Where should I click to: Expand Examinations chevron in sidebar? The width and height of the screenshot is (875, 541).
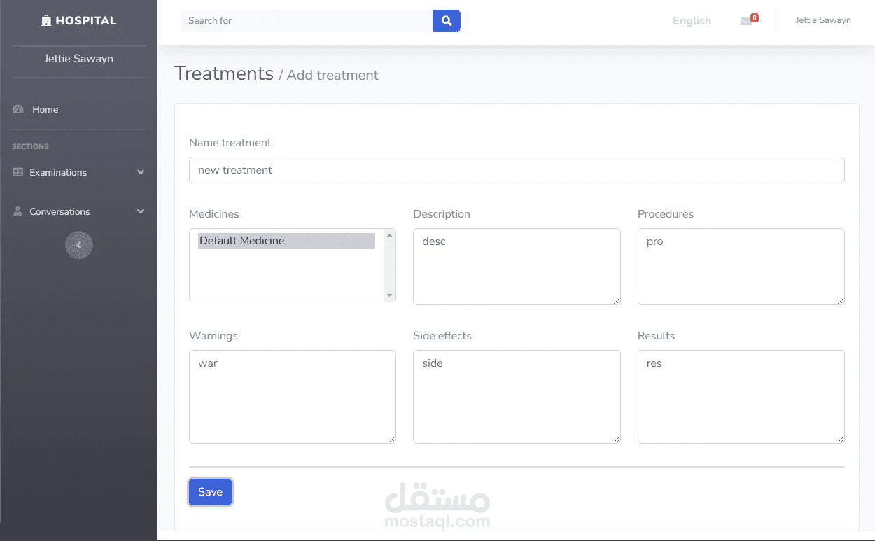pos(141,172)
